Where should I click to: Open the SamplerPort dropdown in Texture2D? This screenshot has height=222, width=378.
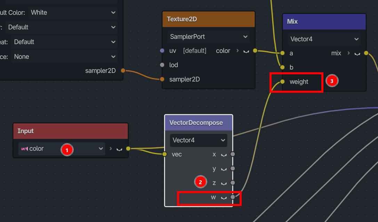coord(209,36)
